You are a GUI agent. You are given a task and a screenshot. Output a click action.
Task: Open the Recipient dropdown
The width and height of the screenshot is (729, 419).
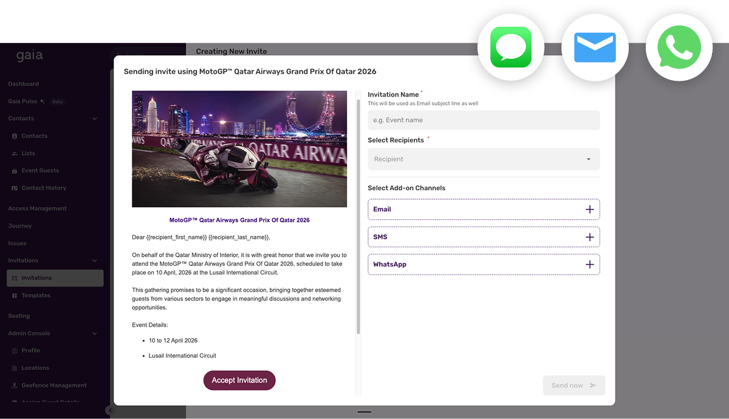click(484, 159)
